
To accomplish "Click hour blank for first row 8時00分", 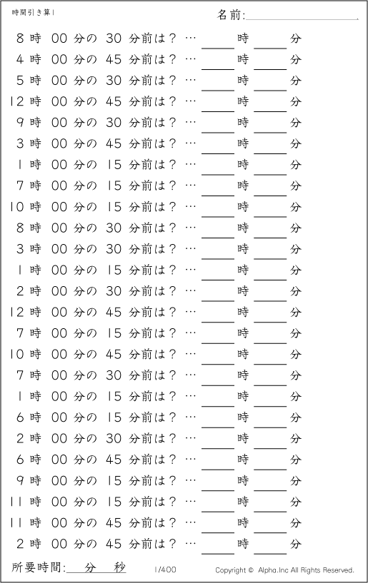I will [218, 41].
